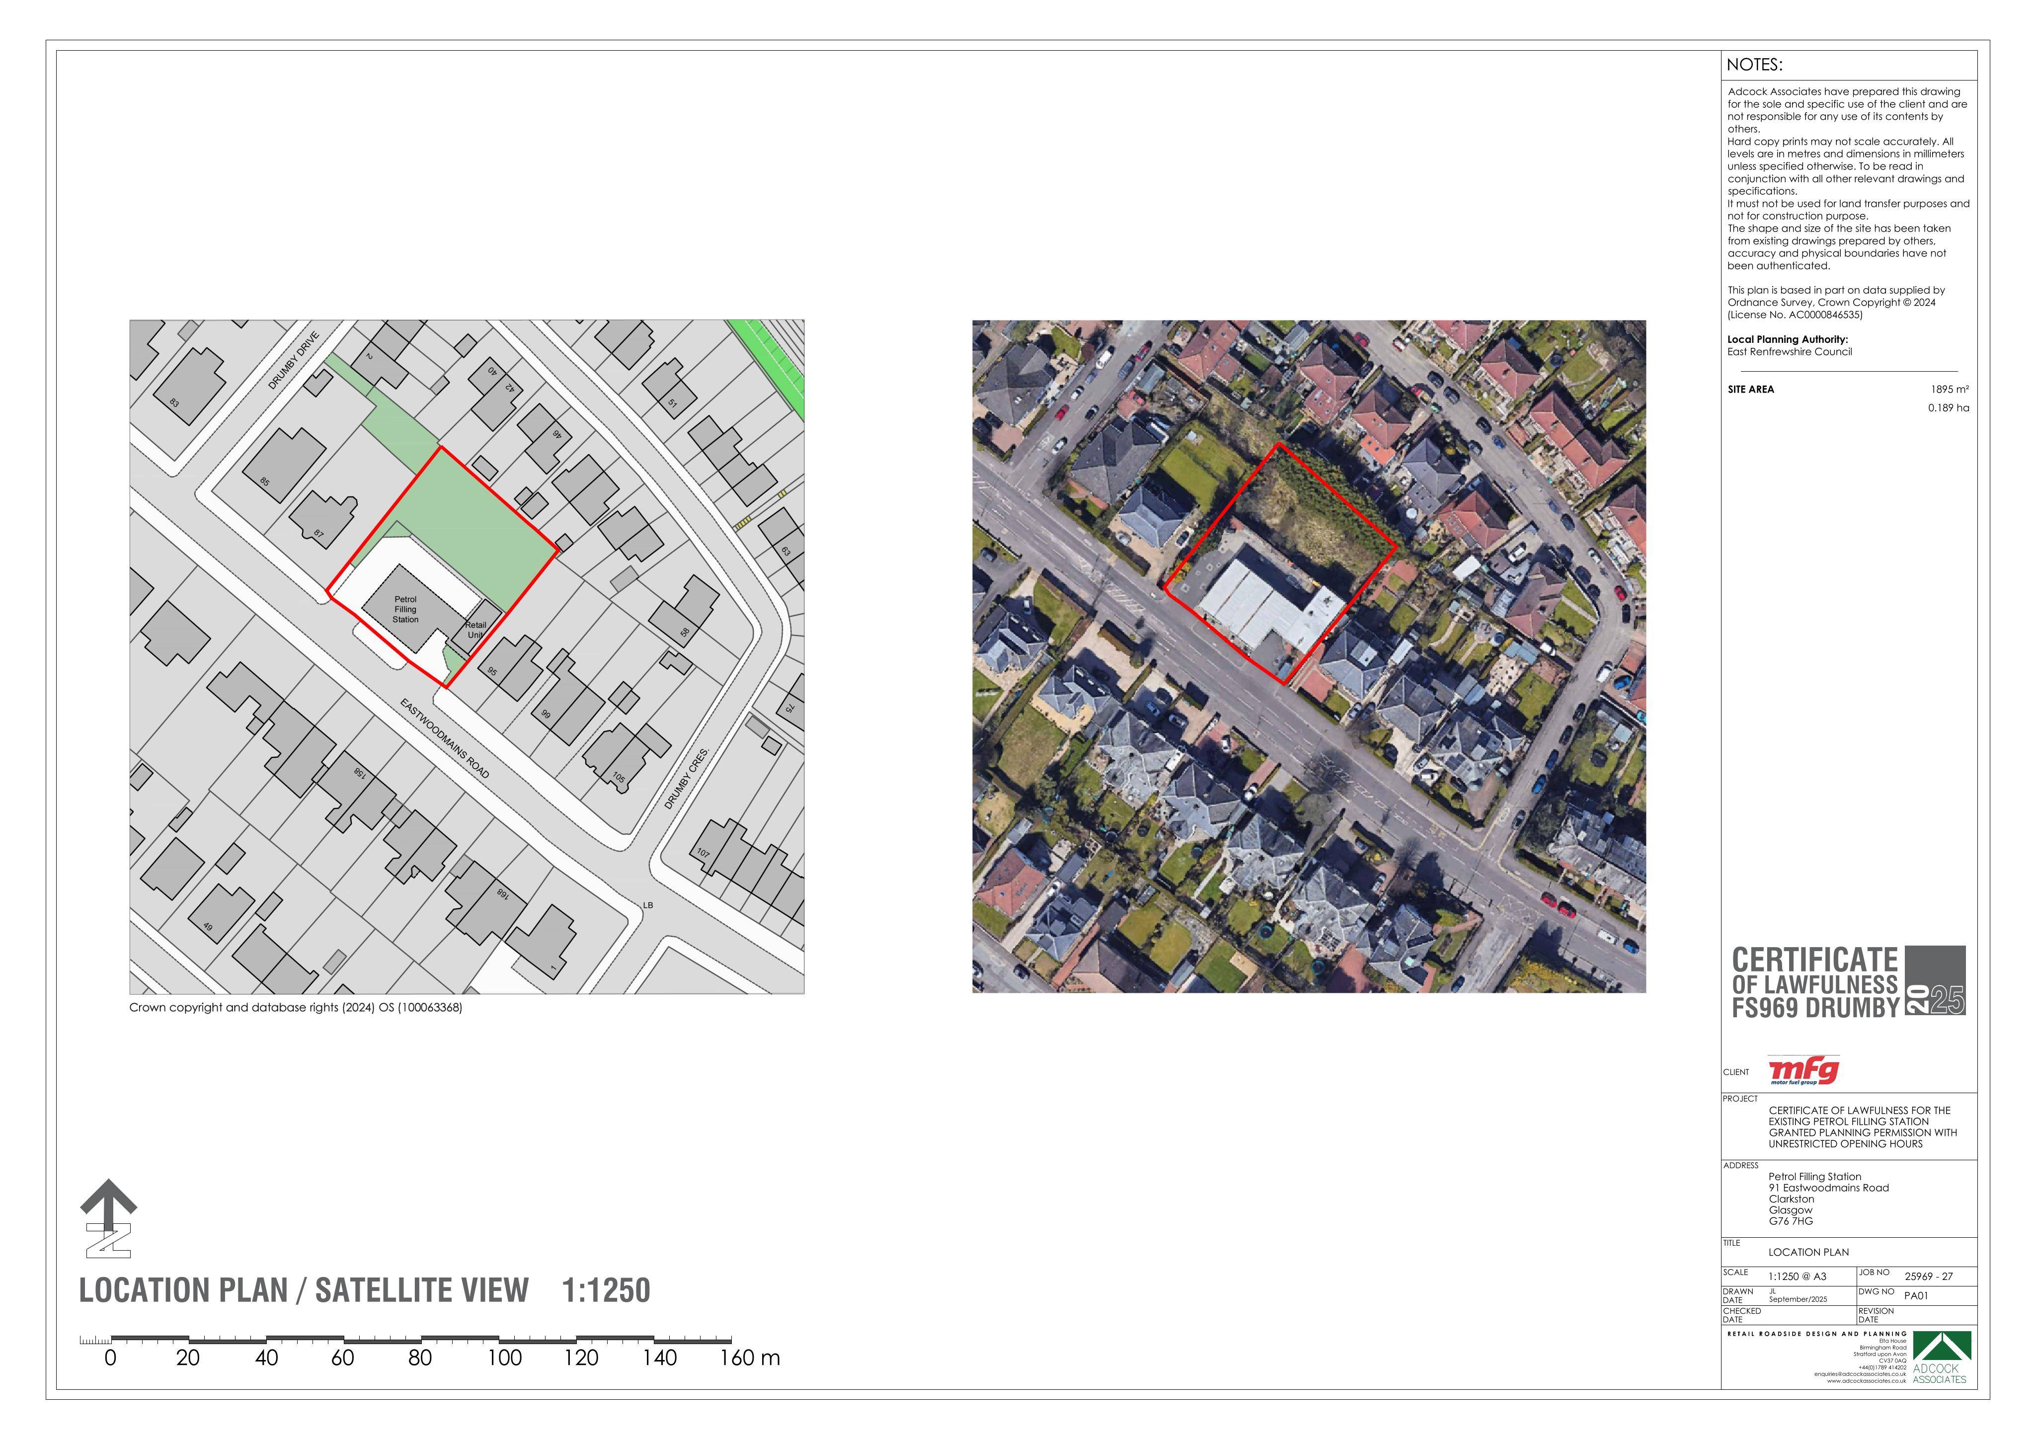Click the 'September/2025' date value

(x=1798, y=1300)
